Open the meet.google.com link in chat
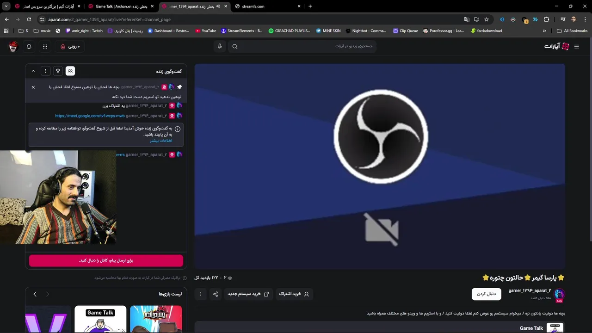Viewport: 592px width, 333px height. [90, 116]
